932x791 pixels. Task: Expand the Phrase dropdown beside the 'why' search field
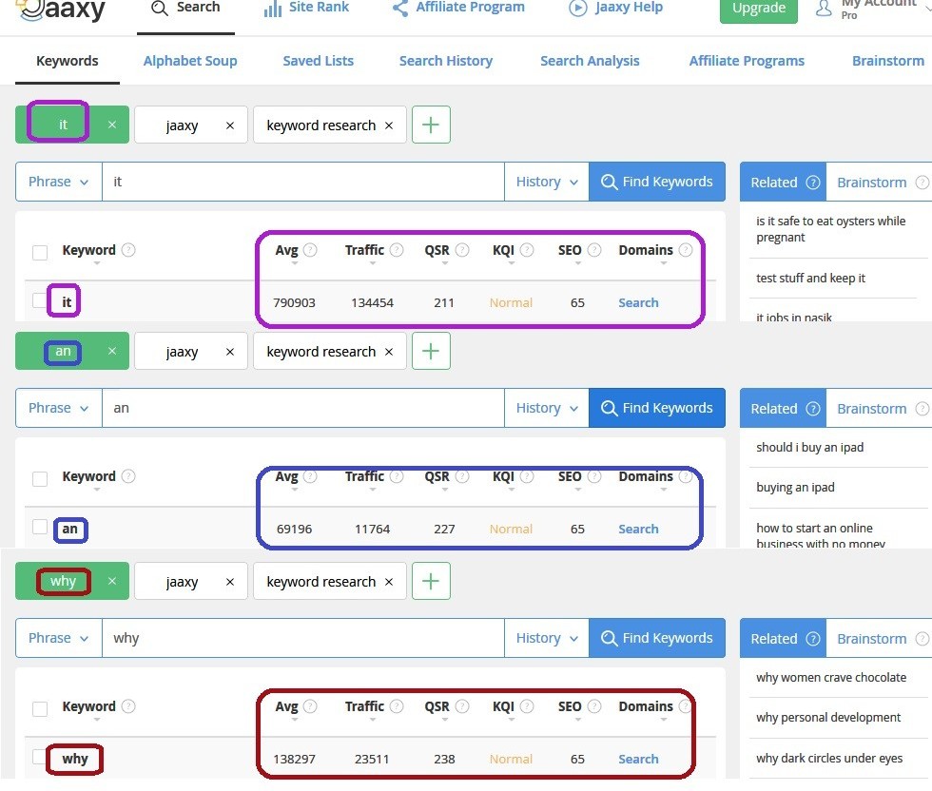pyautogui.click(x=59, y=638)
